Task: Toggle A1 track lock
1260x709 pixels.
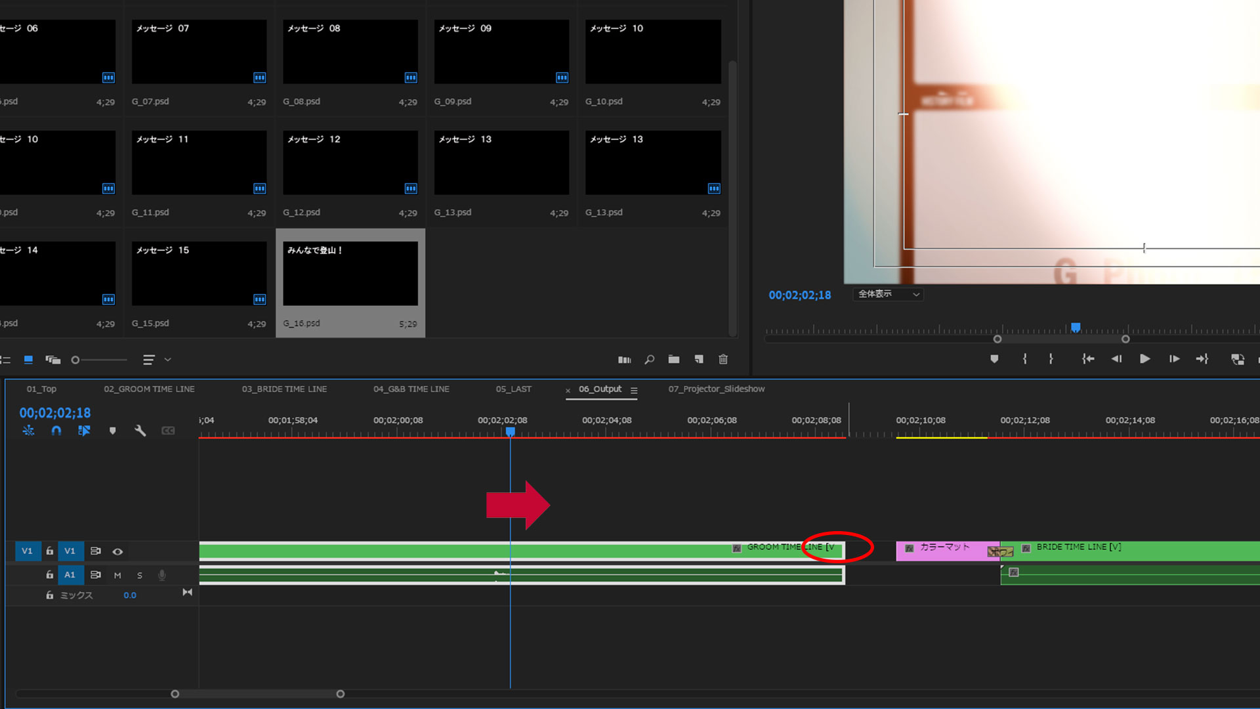Action: 49,575
